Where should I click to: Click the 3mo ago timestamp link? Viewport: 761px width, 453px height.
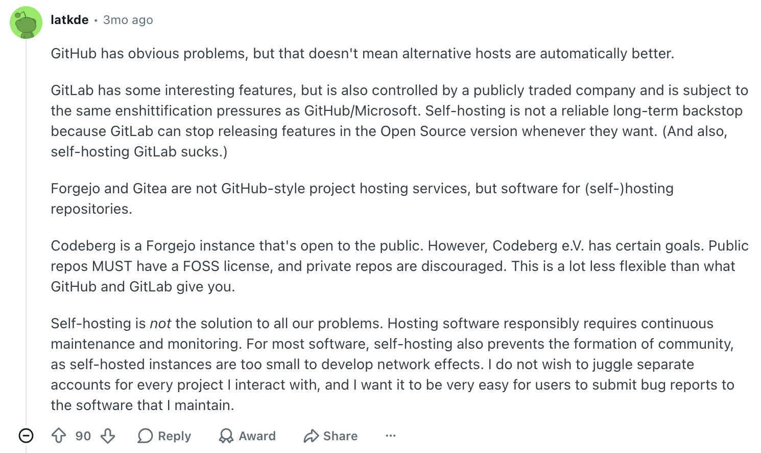point(127,19)
